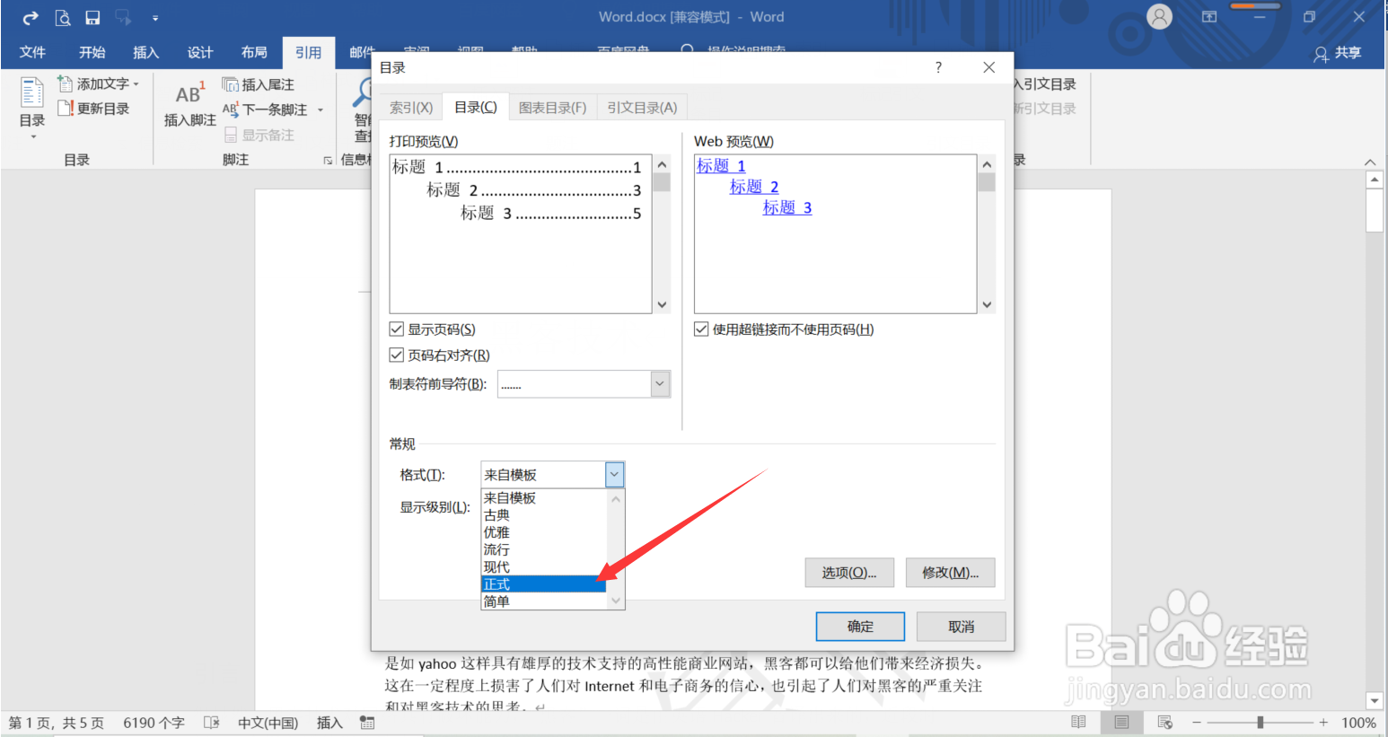Open quick access toolbar customize arrow

[155, 18]
